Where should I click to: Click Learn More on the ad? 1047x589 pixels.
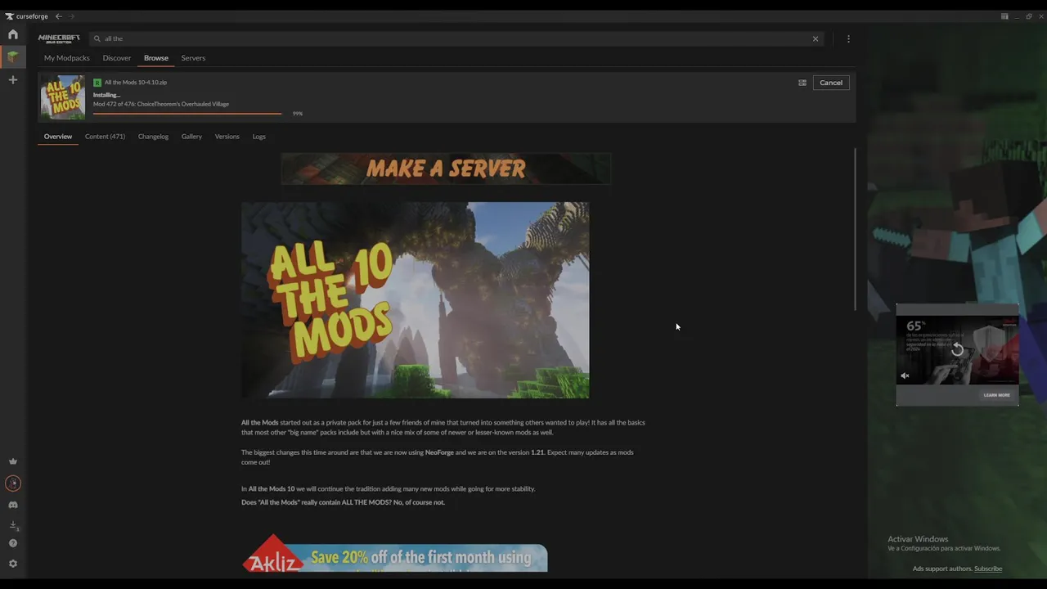point(996,395)
